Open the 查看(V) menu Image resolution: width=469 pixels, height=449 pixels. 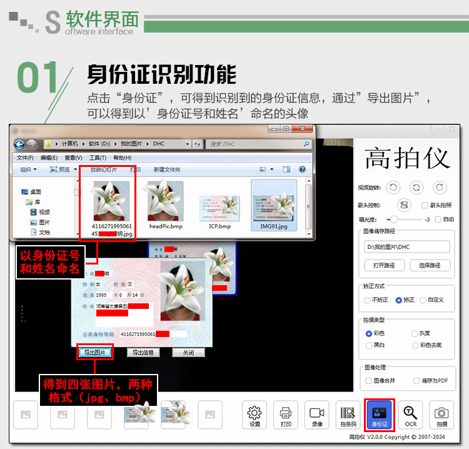point(73,158)
